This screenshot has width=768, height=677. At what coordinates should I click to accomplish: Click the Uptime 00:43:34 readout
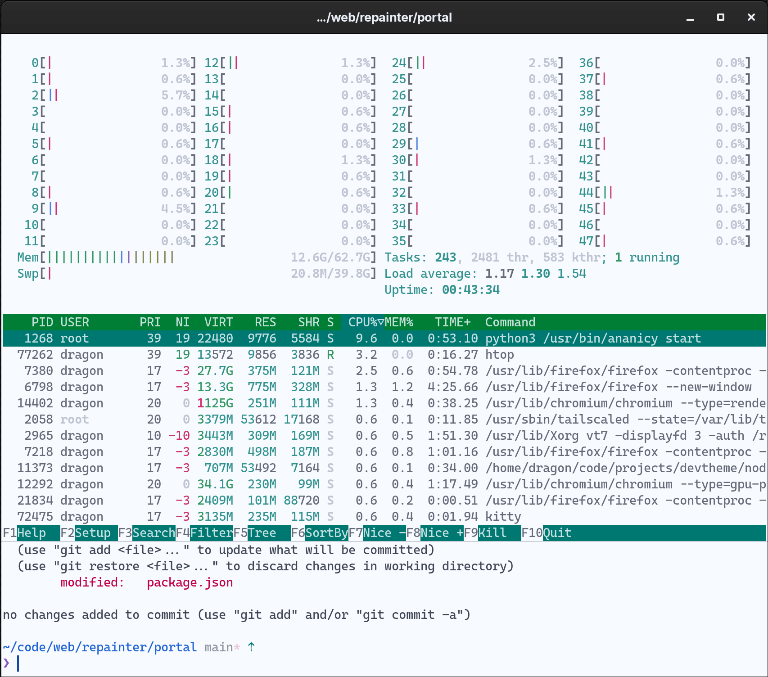[442, 290]
